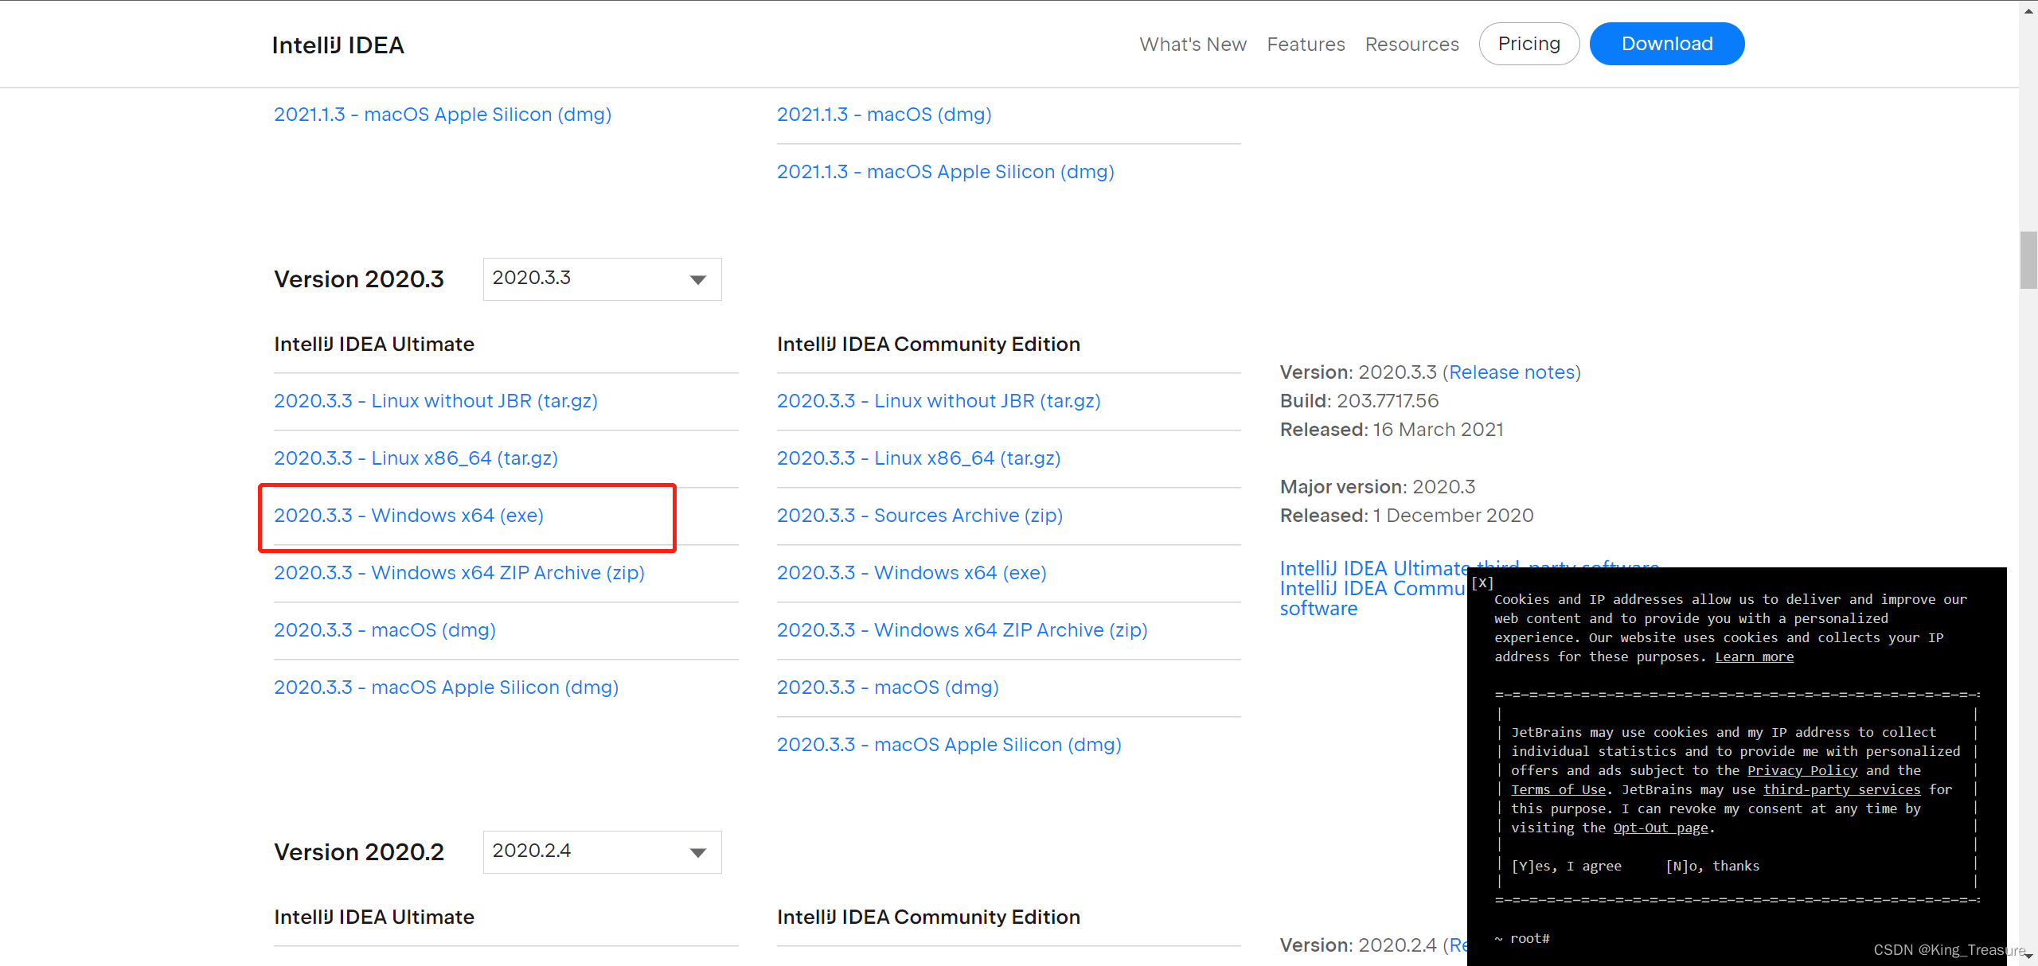This screenshot has height=966, width=2038.
Task: Click Major version: 2020.3 text
Action: [x=1377, y=487]
